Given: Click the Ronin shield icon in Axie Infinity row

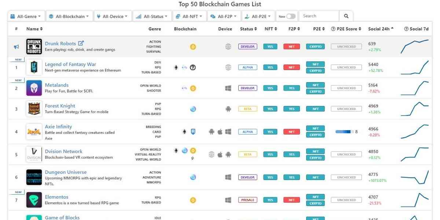Looking at the screenshot, I should tap(193, 132).
